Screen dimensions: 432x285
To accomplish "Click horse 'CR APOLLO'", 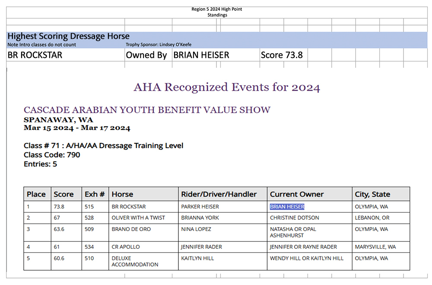I will (126, 247).
